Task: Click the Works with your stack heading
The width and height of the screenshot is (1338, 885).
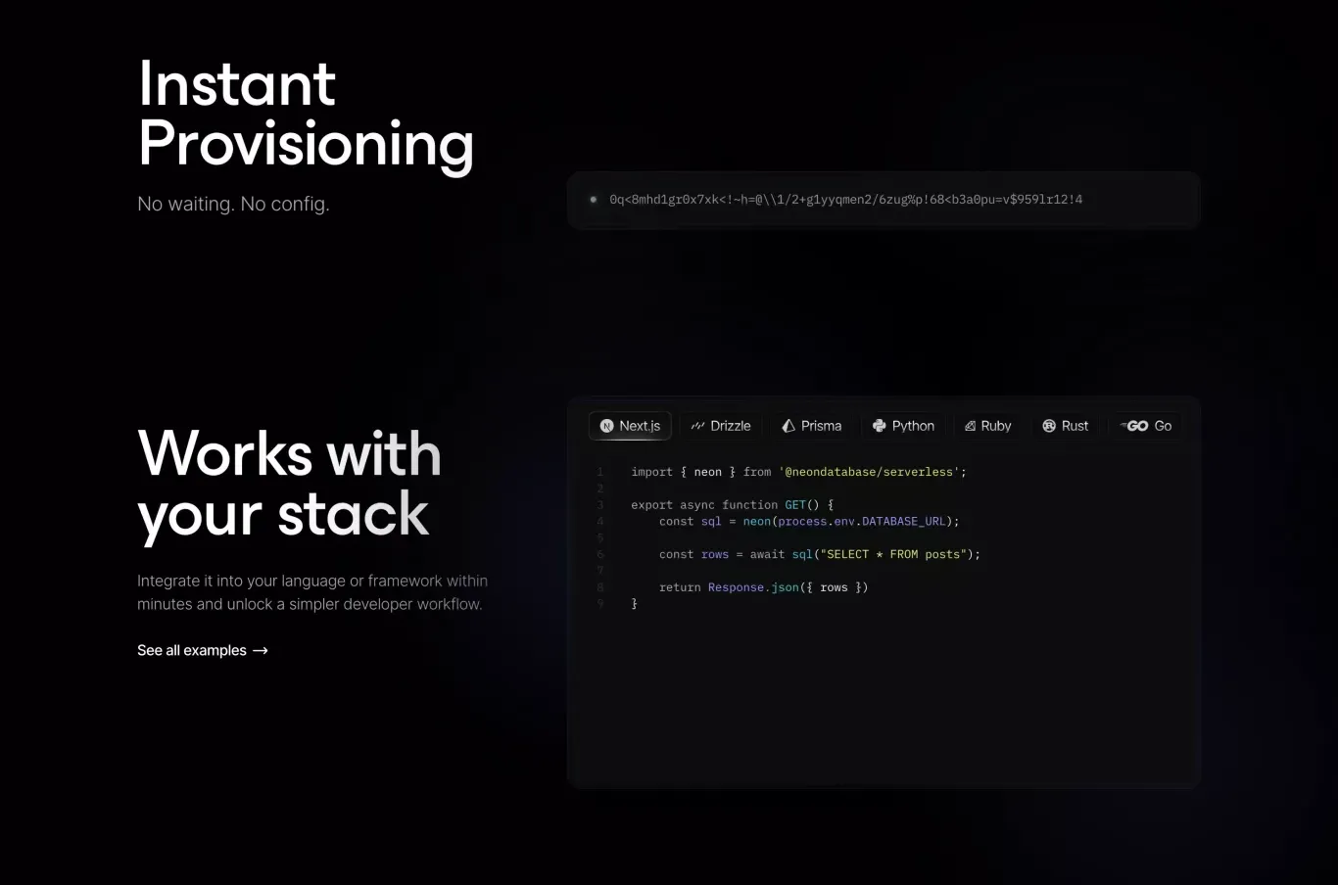Action: tap(289, 485)
